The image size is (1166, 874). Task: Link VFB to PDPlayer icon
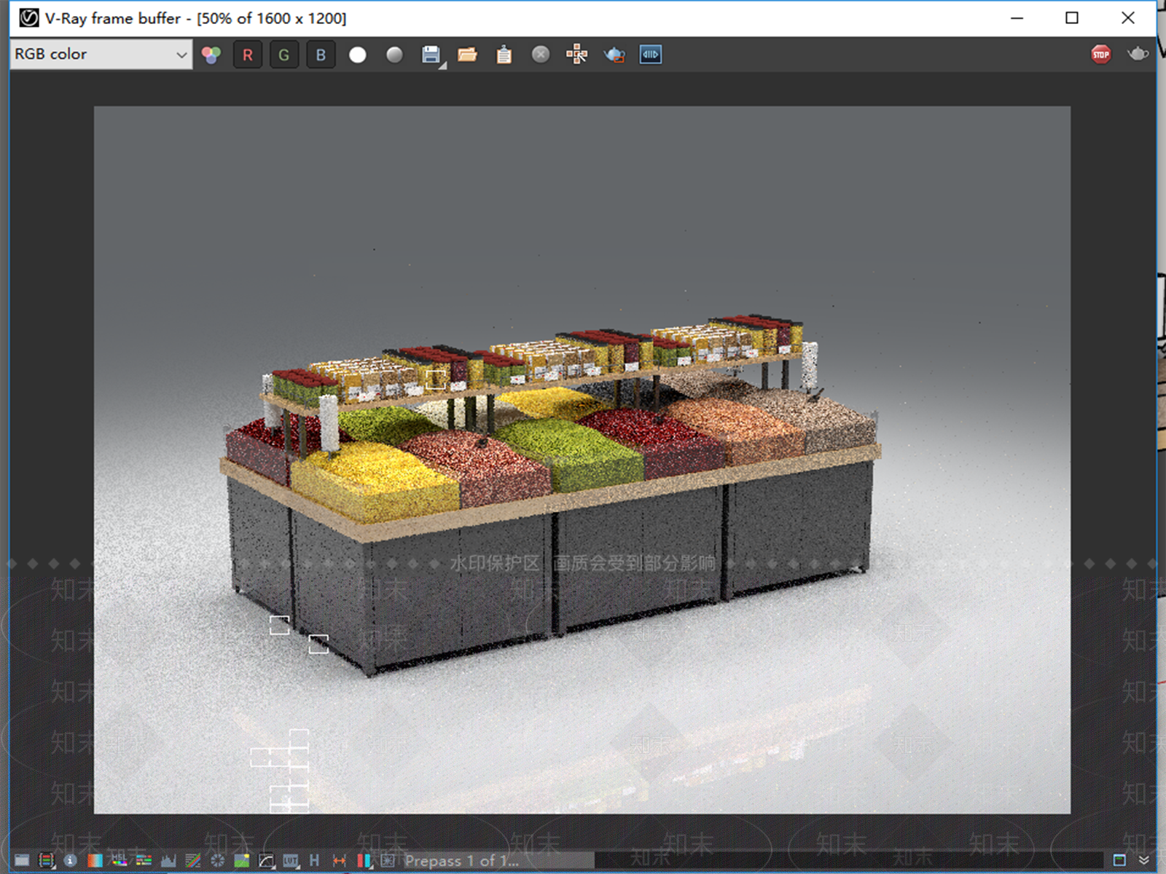651,55
